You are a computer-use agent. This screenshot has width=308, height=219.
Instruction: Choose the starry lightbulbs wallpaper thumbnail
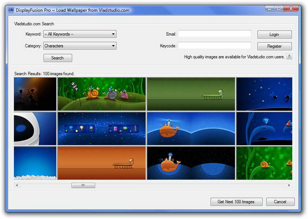coord(101,128)
